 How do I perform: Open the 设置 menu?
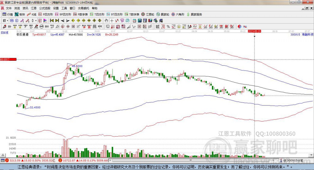tap(56, 8)
